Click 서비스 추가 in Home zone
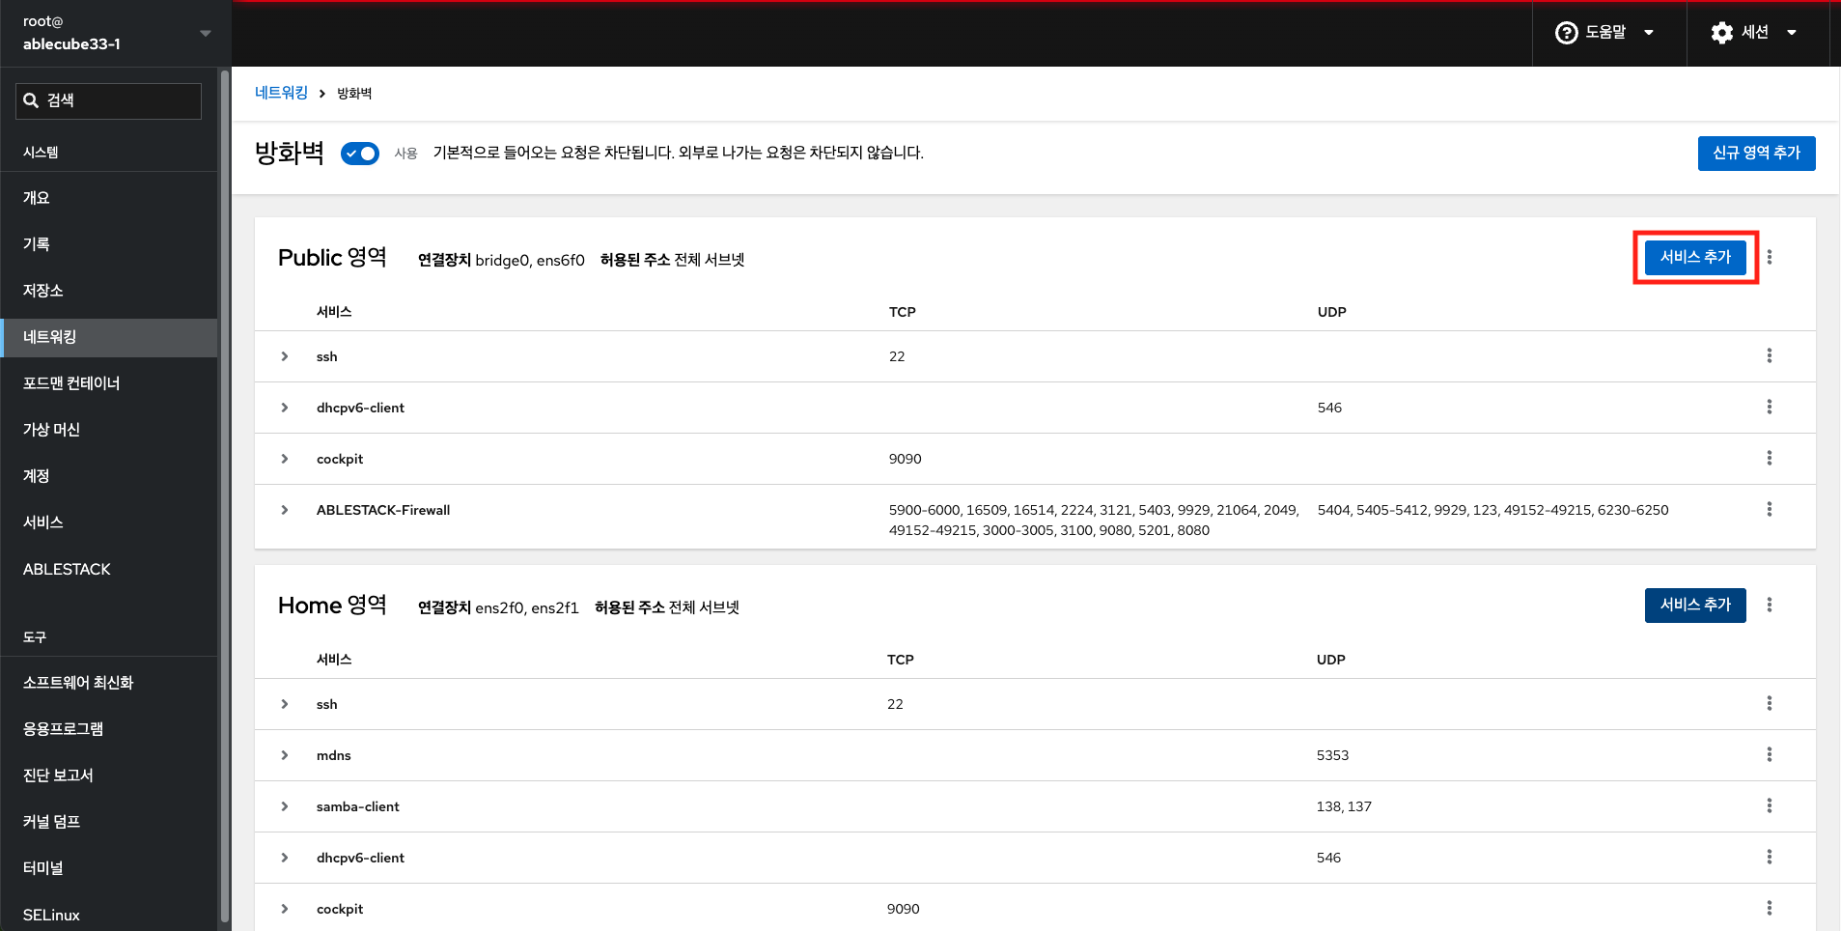The width and height of the screenshot is (1841, 931). coord(1695,606)
